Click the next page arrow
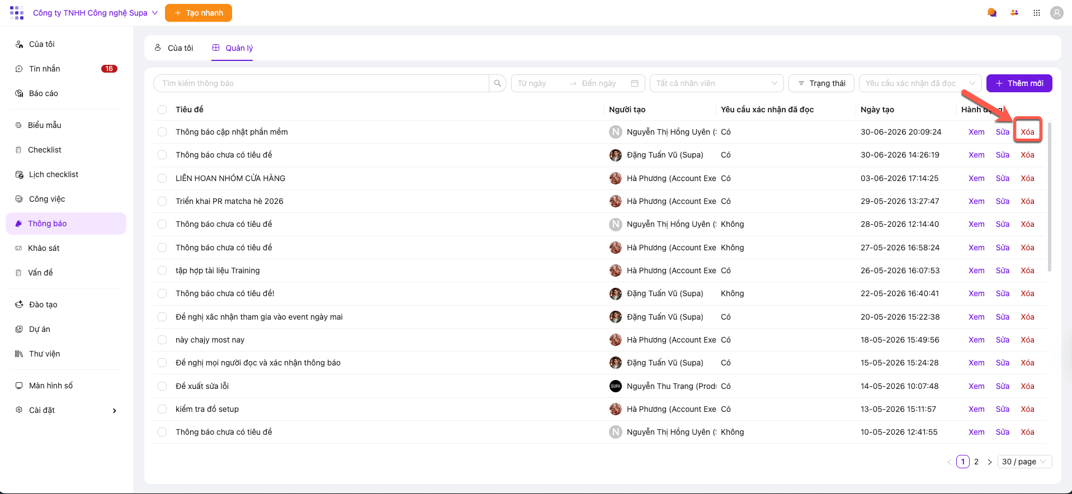This screenshot has height=494, width=1072. coord(990,462)
